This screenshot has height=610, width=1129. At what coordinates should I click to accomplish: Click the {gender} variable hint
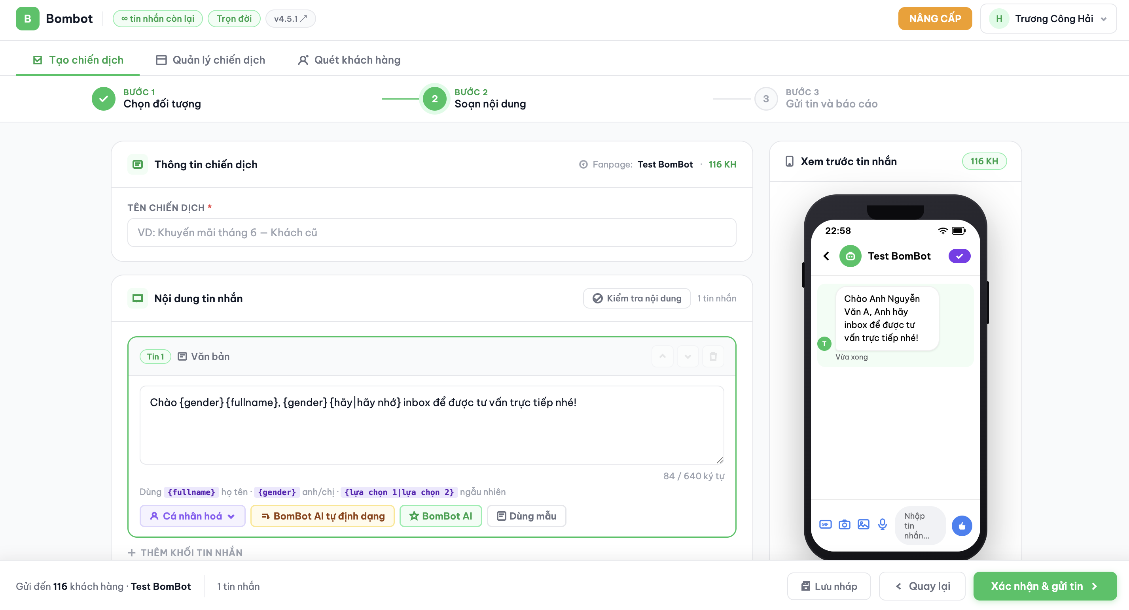277,492
